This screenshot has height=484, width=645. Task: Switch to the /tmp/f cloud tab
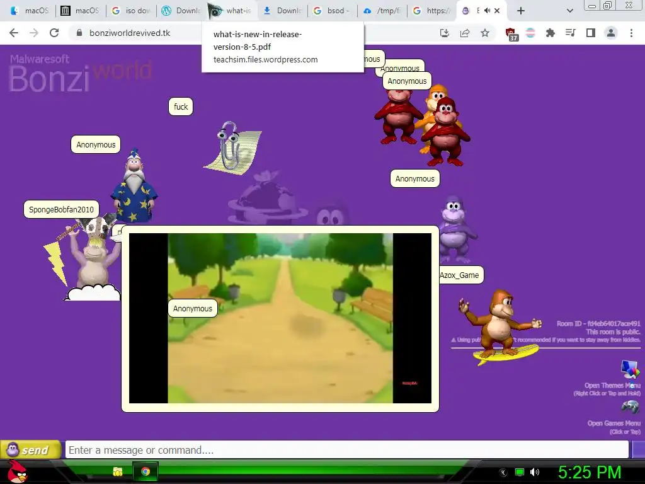(382, 11)
